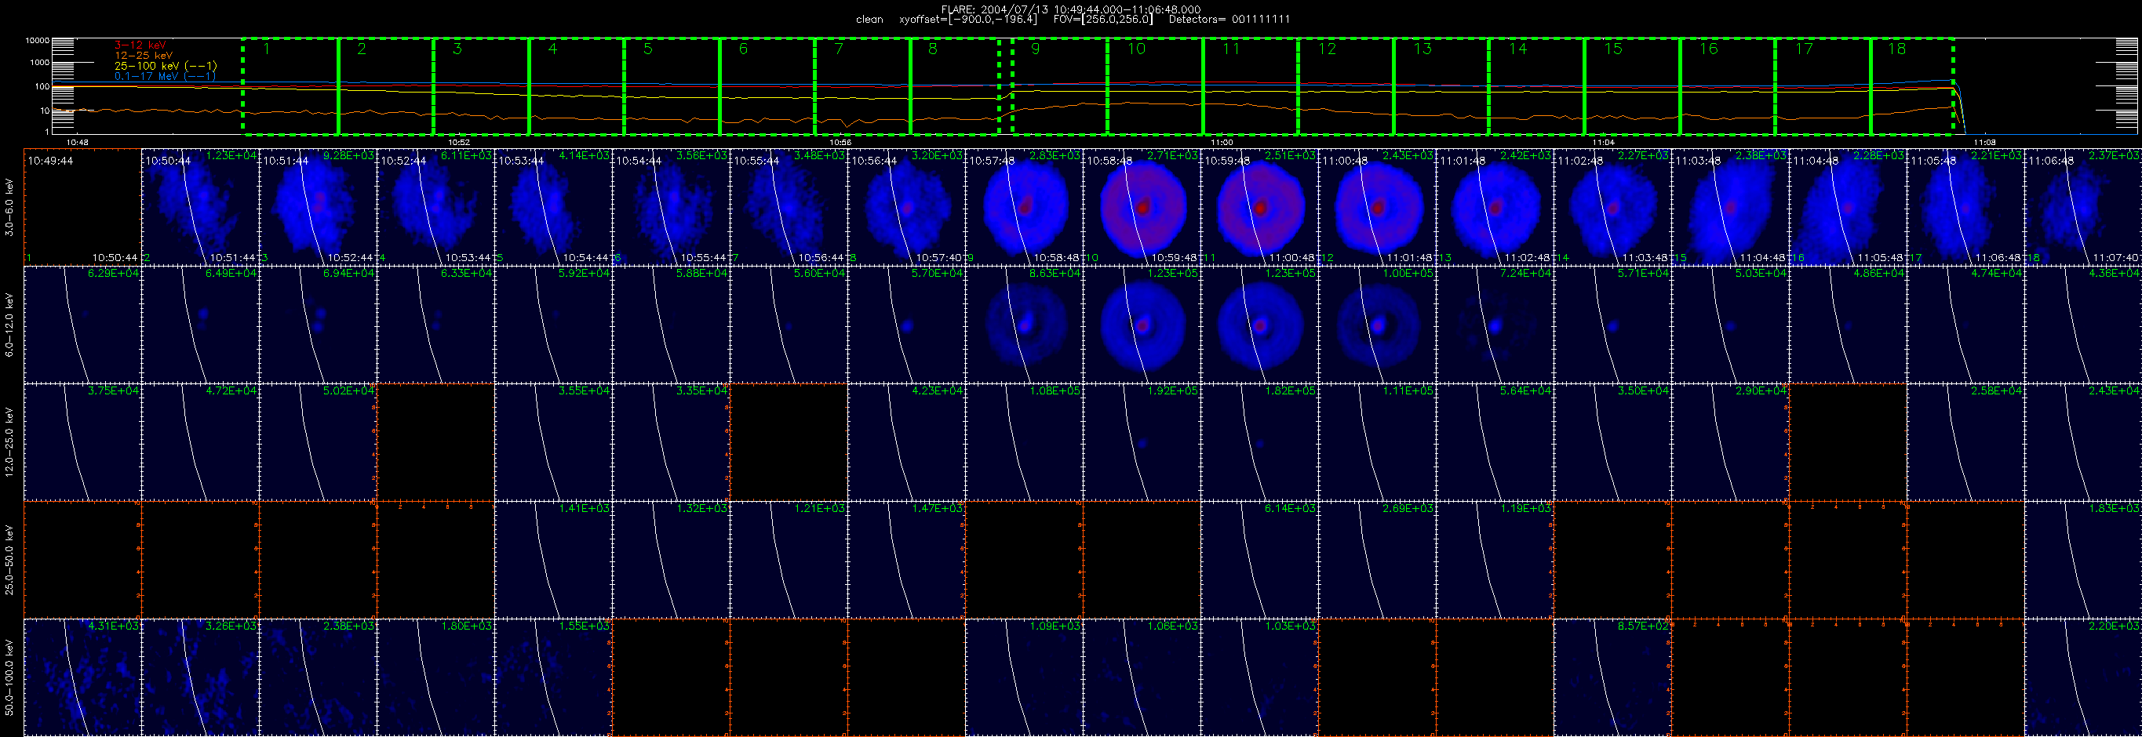Screen dimensions: 2142x737
Task: Open the 6-12 keV image labeled 6.94E+04
Action: (x=318, y=325)
